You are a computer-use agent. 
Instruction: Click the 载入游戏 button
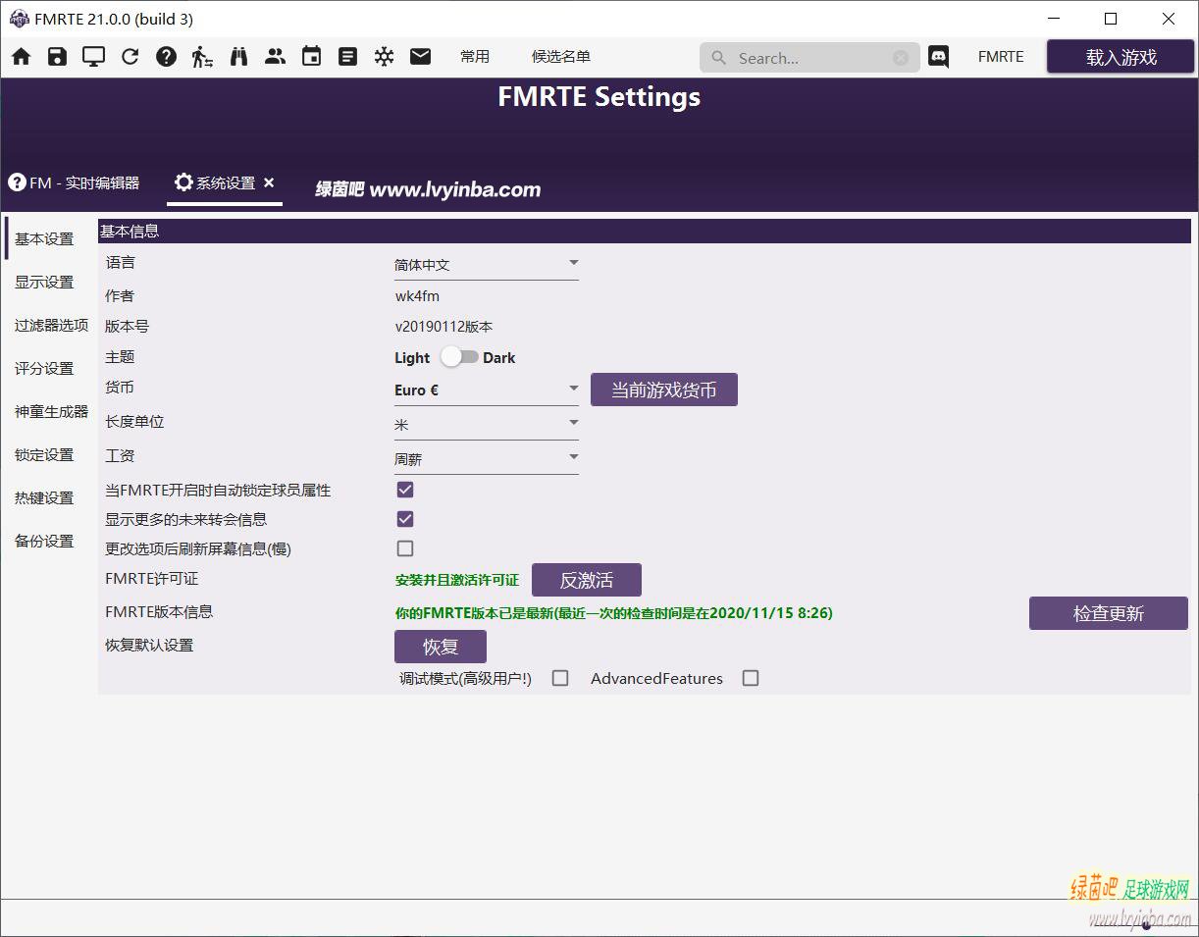tap(1121, 57)
